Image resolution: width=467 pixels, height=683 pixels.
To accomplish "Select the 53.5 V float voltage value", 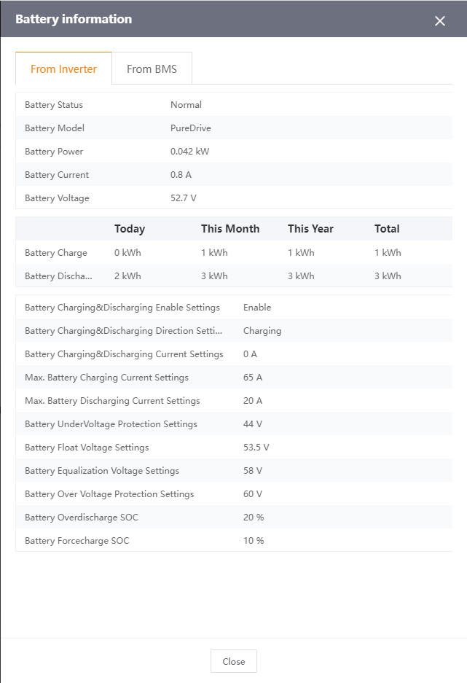I will pos(256,448).
